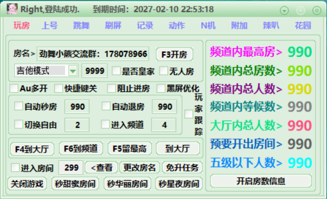Select the 记录 tab

click(x=145, y=25)
